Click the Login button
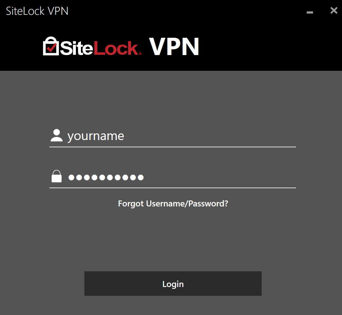The height and width of the screenshot is (315, 342). pyautogui.click(x=173, y=284)
